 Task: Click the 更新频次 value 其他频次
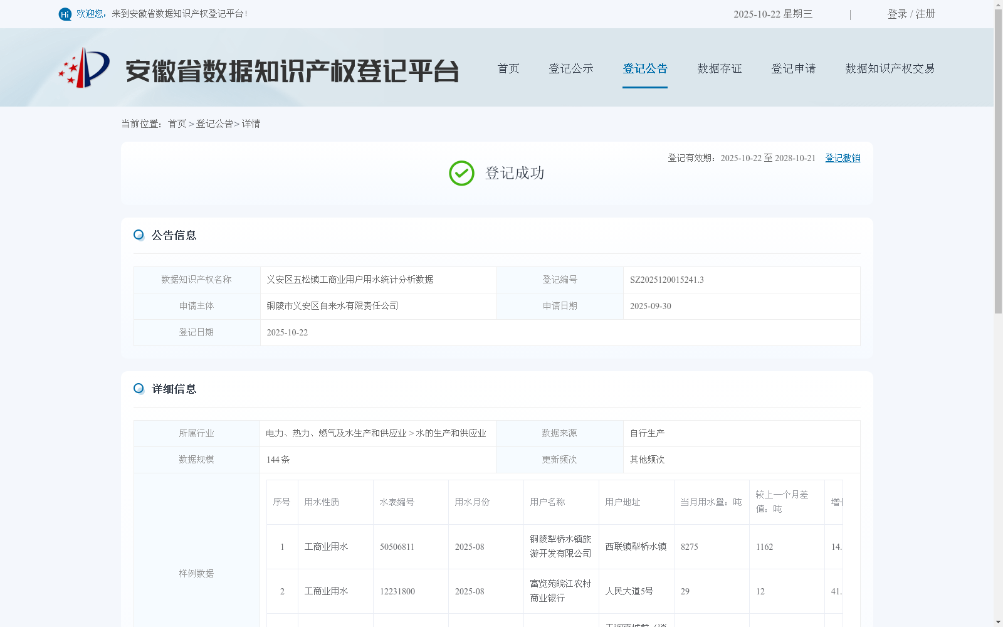click(648, 460)
